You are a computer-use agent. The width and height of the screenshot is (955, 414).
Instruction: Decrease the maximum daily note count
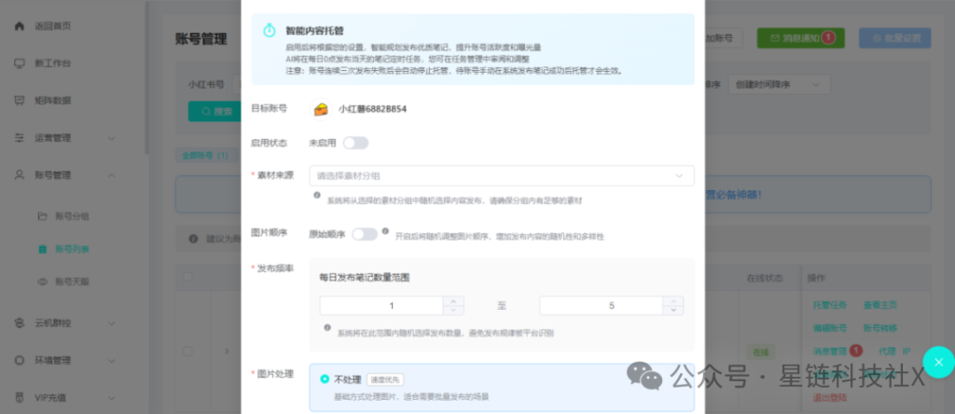pos(673,310)
